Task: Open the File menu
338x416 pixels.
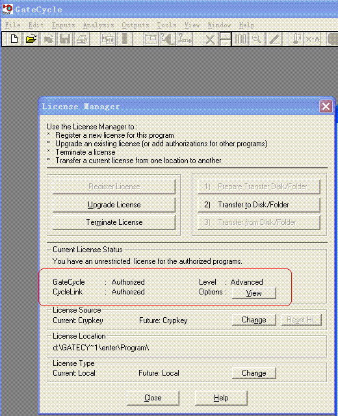Action: point(13,25)
